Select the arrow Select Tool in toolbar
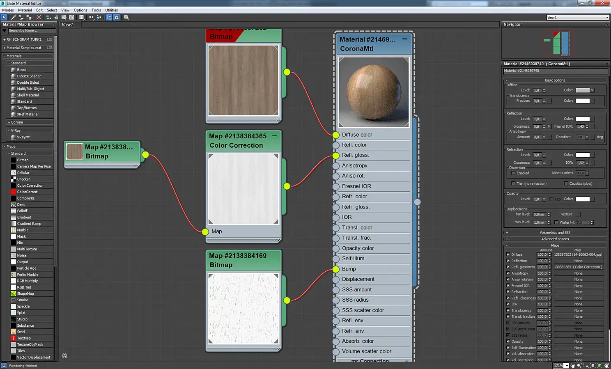Viewport: 611px width, 369px height. [4, 17]
